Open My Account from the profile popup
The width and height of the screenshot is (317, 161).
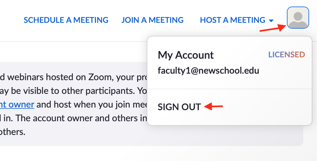(186, 55)
